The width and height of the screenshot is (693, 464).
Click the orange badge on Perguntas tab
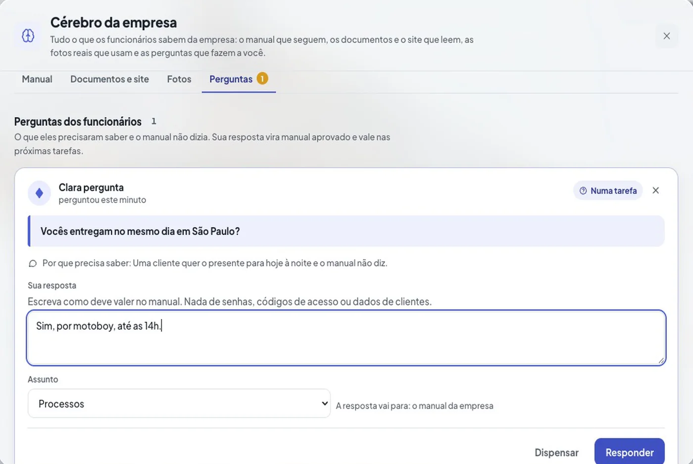262,79
